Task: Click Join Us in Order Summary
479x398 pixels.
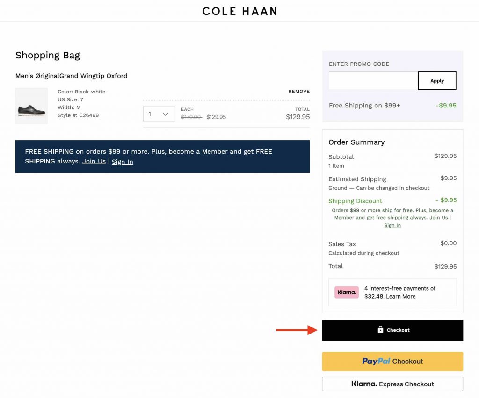Action: (438, 218)
